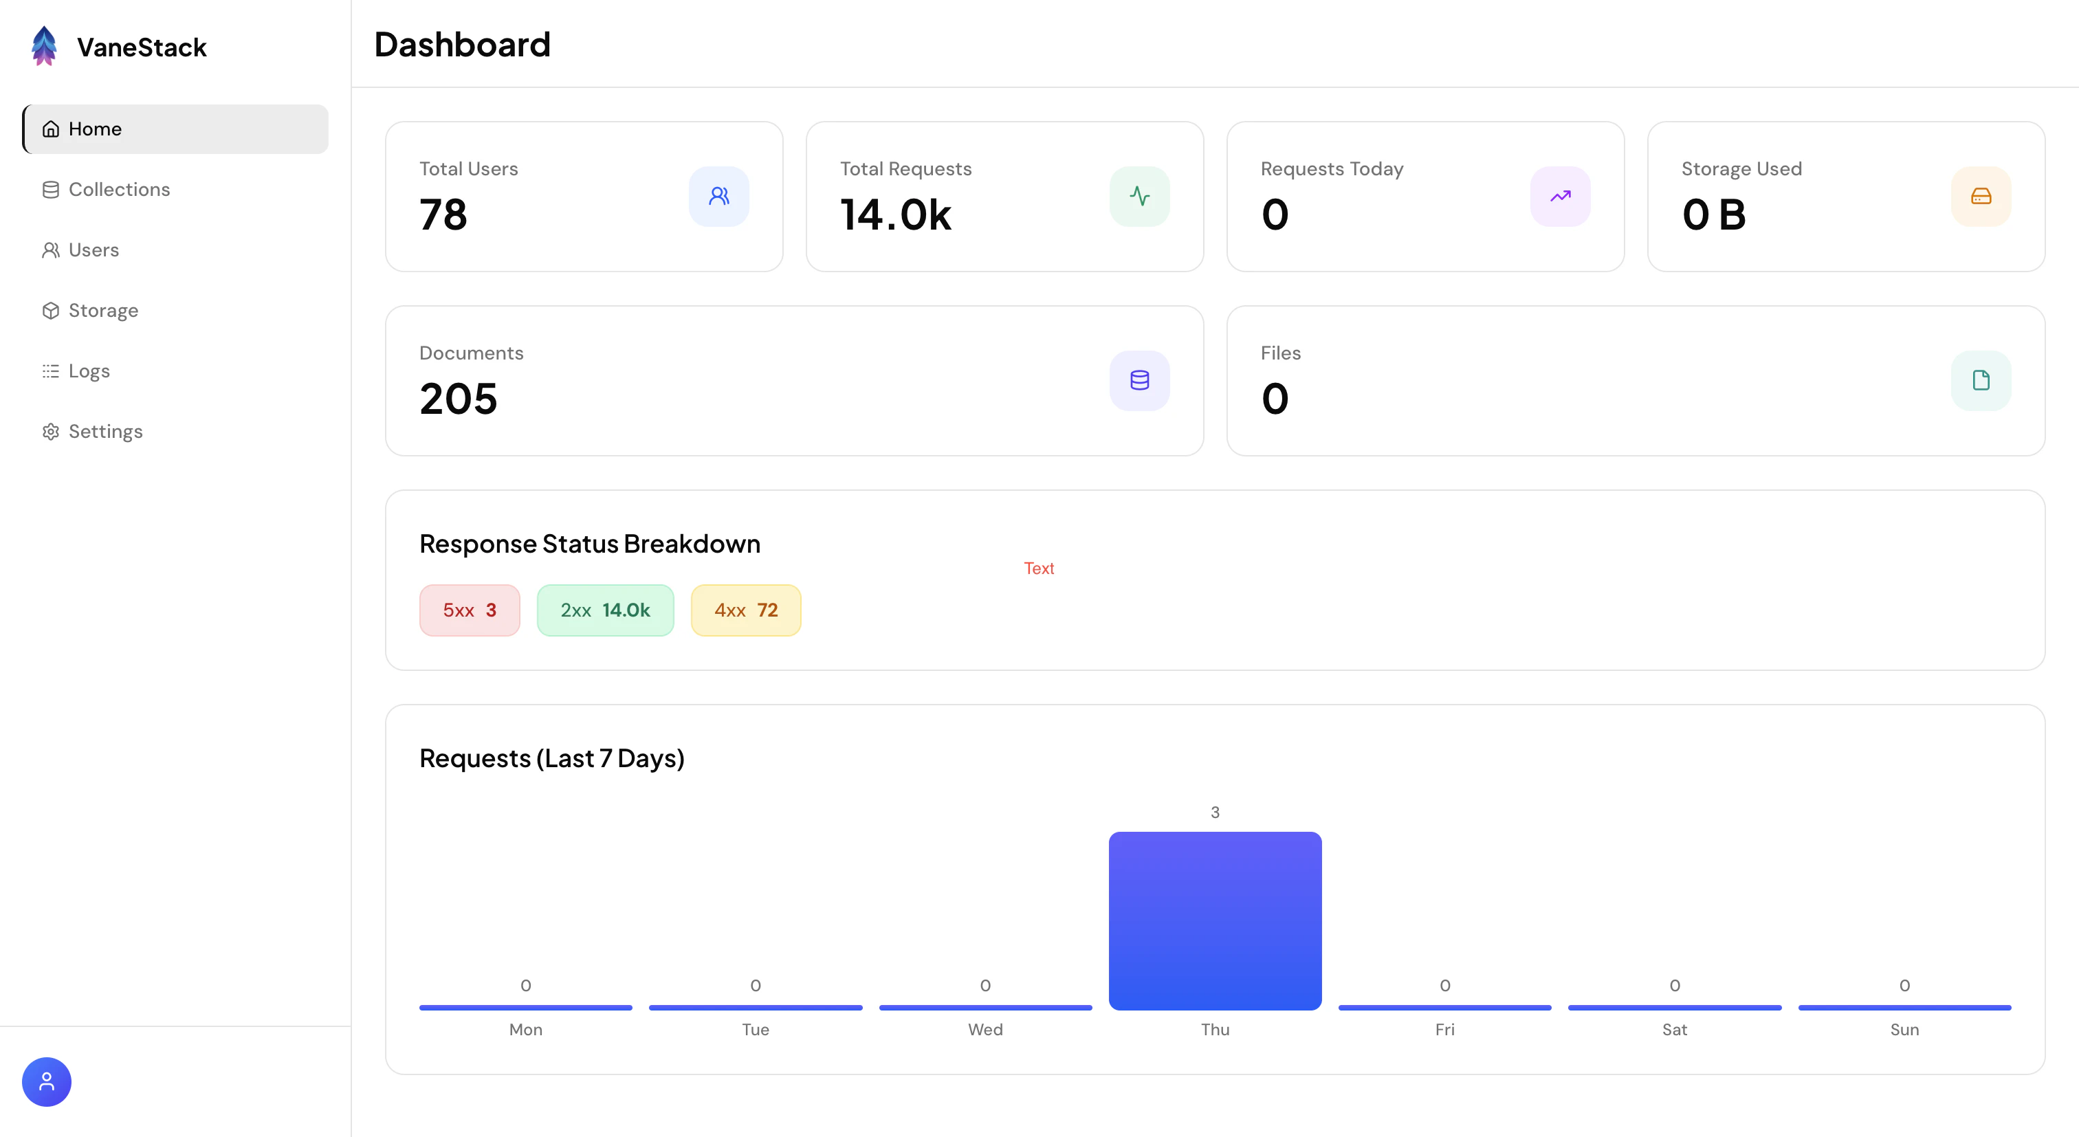The width and height of the screenshot is (2079, 1137).
Task: Navigate to Storage in the sidebar
Action: tap(102, 311)
